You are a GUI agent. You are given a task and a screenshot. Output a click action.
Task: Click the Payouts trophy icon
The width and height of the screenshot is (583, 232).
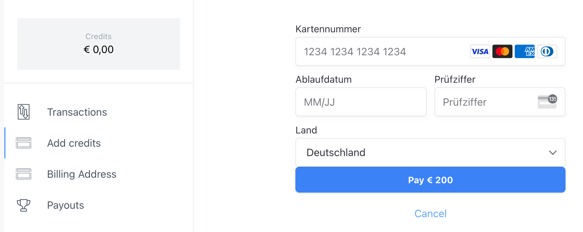[x=23, y=205]
